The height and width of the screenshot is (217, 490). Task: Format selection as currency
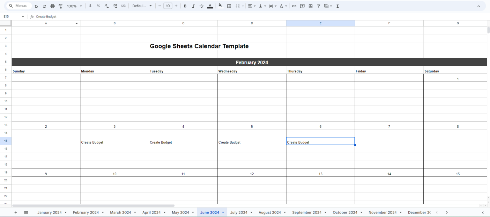click(90, 6)
